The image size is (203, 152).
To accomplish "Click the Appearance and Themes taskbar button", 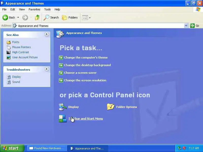I will [x=88, y=148].
